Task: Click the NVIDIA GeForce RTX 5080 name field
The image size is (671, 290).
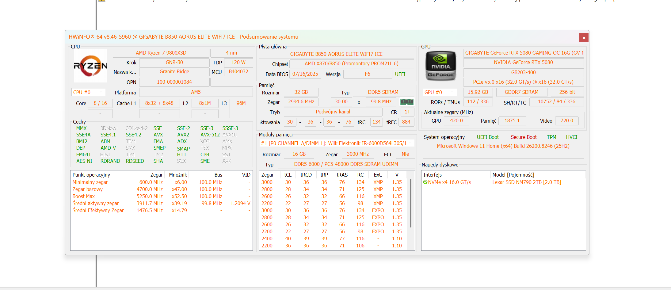Action: pos(523,63)
